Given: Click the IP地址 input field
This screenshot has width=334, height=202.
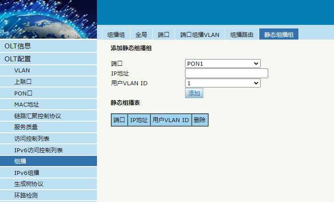Looking at the screenshot, I should click(x=226, y=73).
